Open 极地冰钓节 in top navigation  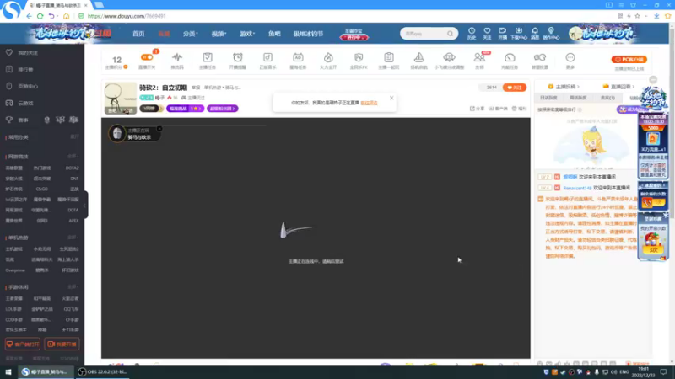coord(308,34)
